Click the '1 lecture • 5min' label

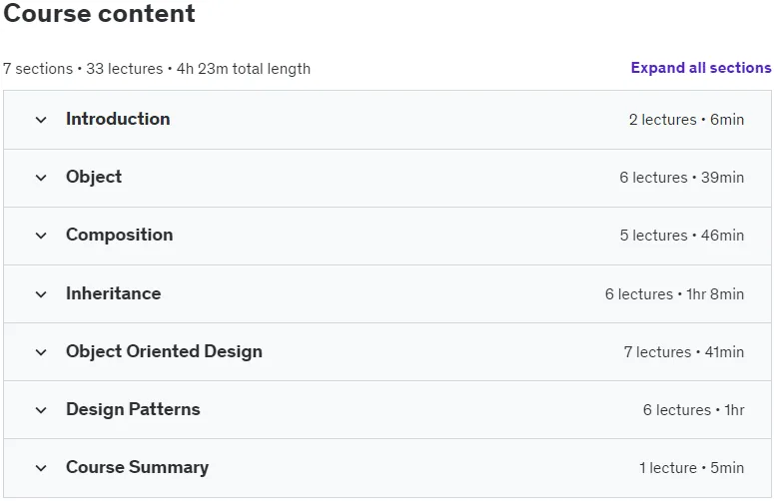691,467
